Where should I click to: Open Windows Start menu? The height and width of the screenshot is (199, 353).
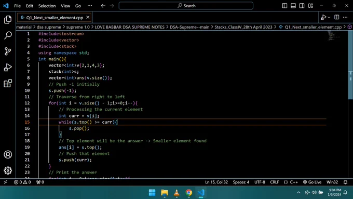[152, 192]
